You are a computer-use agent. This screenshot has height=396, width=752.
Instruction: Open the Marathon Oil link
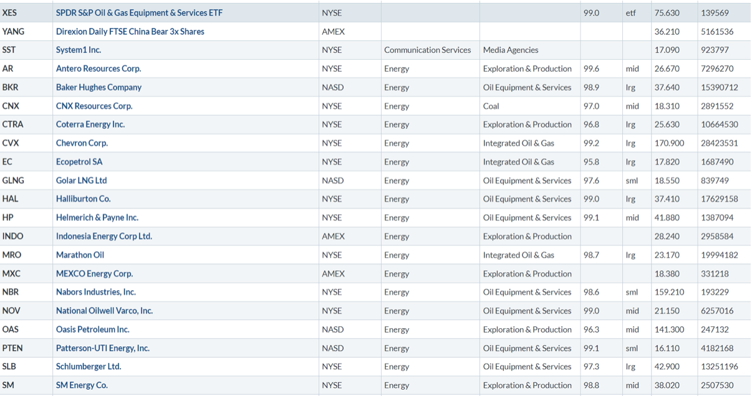(x=80, y=255)
